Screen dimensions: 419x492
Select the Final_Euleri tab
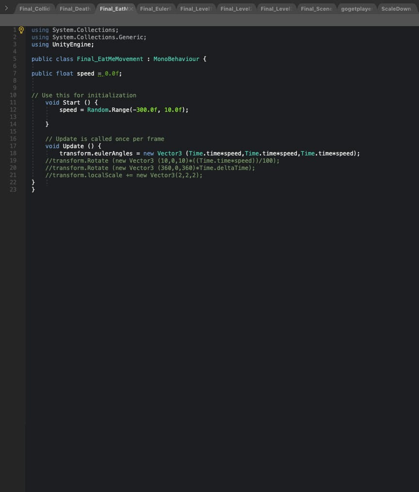pos(155,9)
